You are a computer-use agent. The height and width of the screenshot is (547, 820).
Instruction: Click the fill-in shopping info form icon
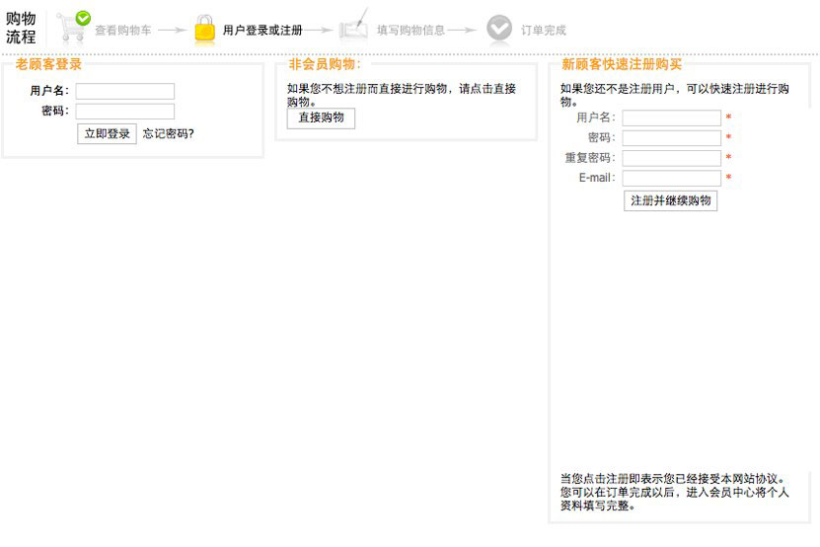pyautogui.click(x=354, y=24)
